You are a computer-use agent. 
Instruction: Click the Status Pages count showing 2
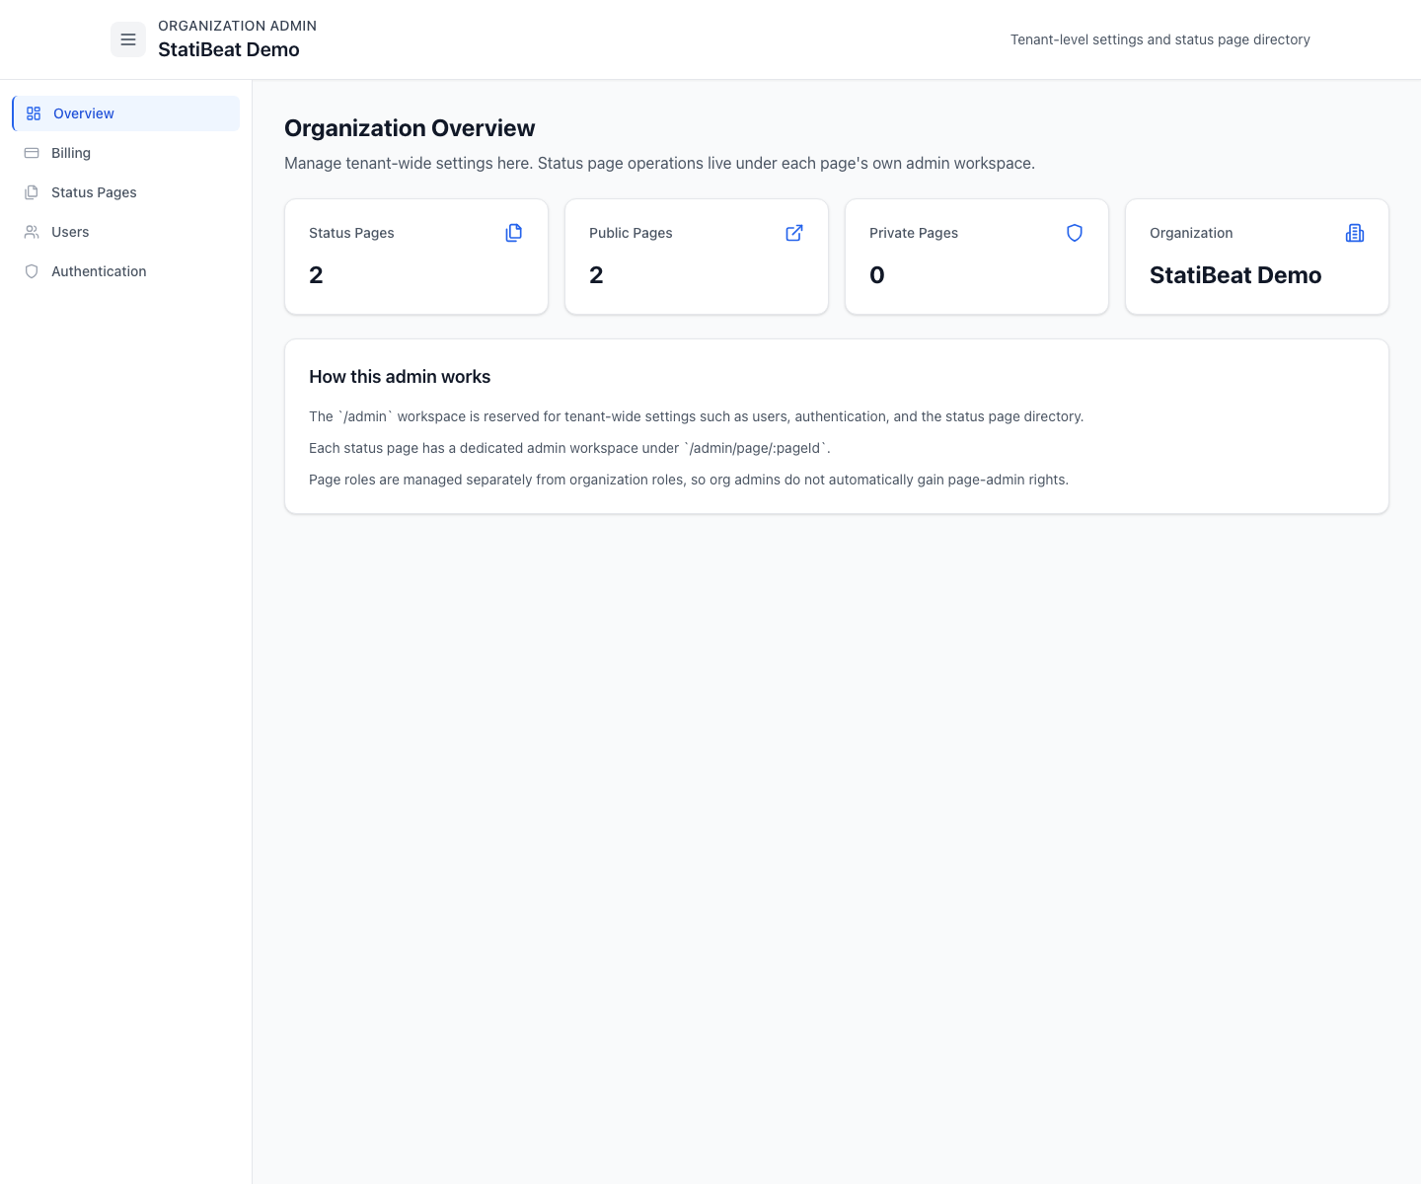(x=316, y=274)
